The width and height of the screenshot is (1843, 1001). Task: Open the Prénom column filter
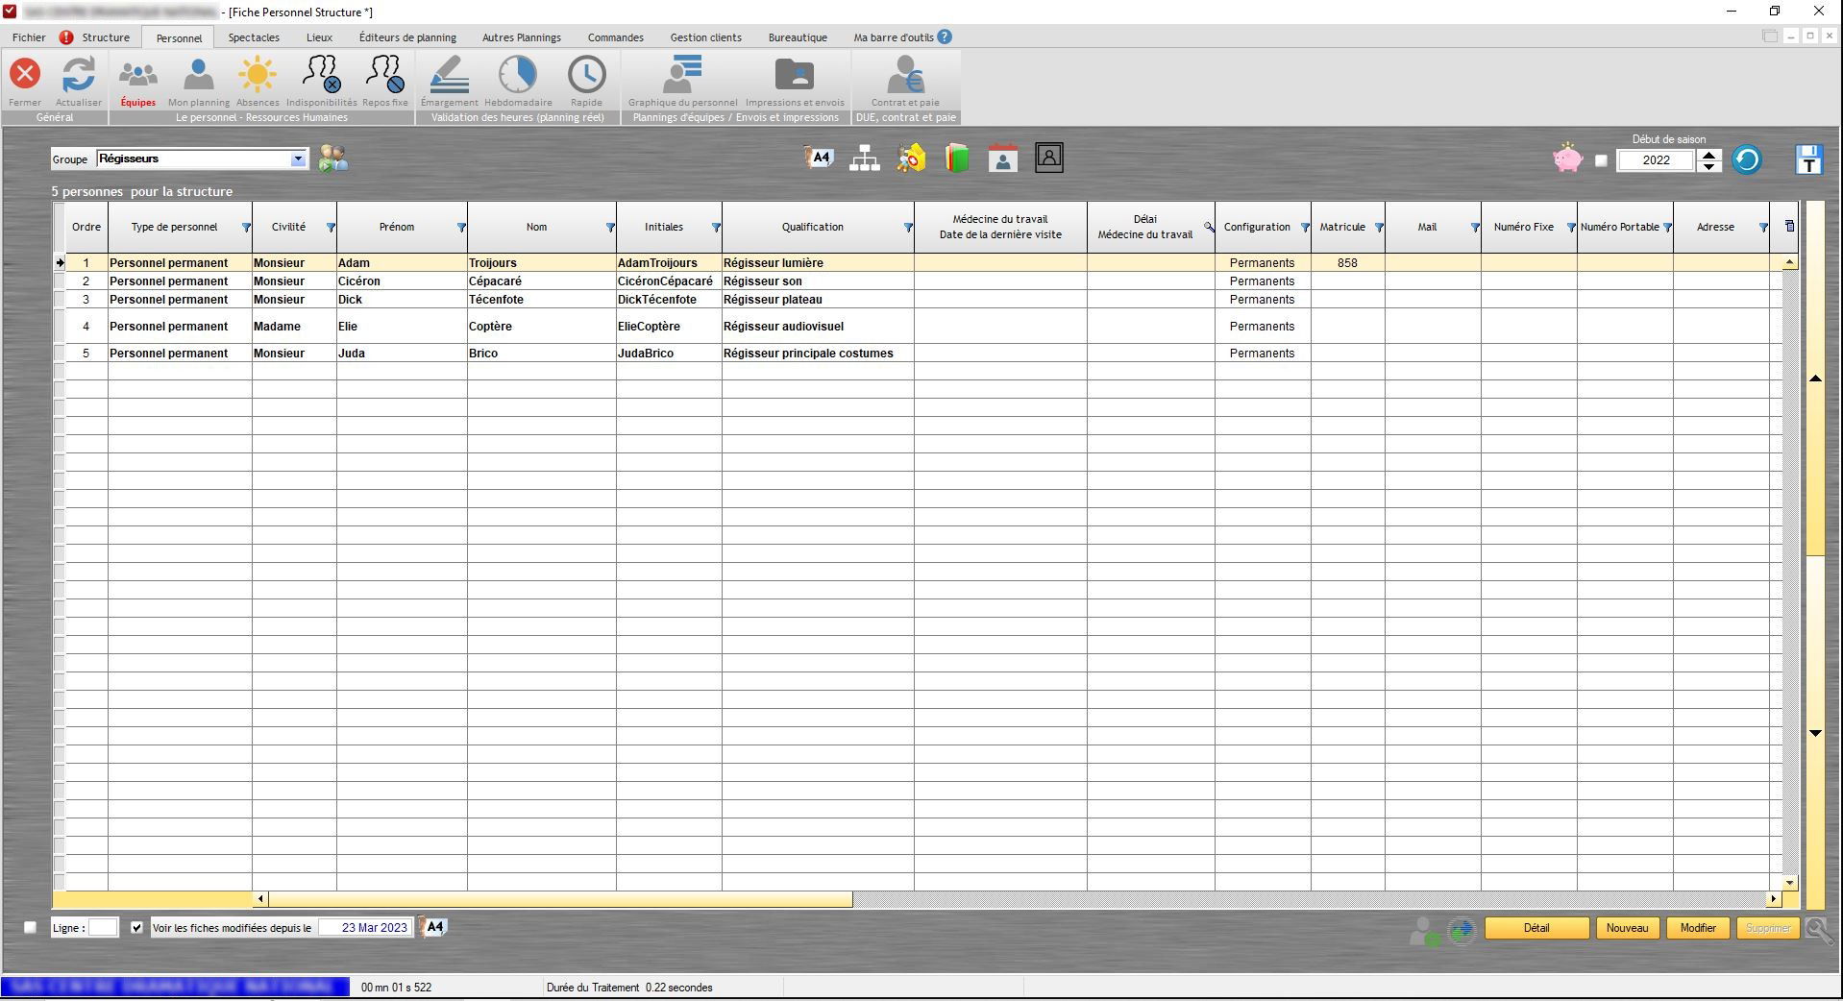point(461,228)
